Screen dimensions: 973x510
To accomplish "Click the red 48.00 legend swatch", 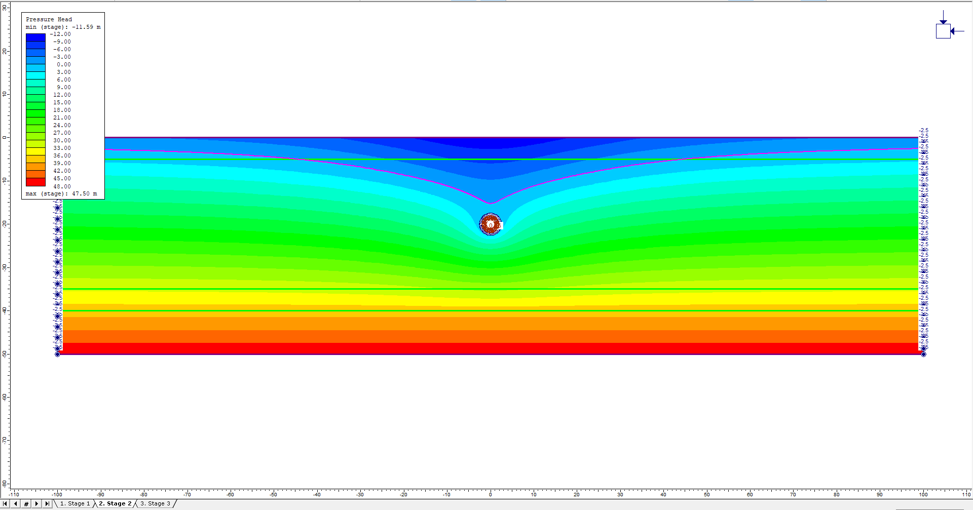I will pyautogui.click(x=34, y=182).
